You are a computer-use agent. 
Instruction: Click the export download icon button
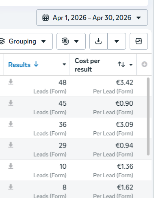pyautogui.click(x=98, y=41)
